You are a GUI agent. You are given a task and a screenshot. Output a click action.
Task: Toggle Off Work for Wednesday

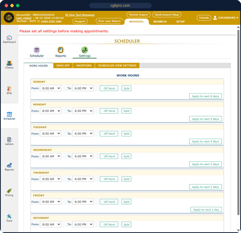coord(109,156)
